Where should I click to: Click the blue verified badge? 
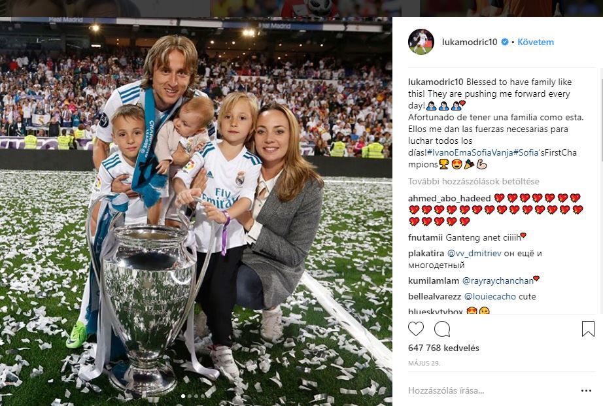click(x=504, y=42)
